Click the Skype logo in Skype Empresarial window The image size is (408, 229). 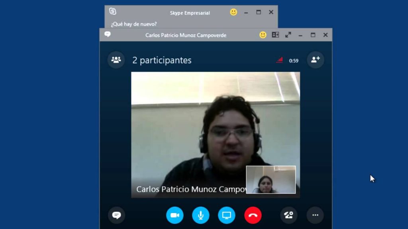click(113, 11)
